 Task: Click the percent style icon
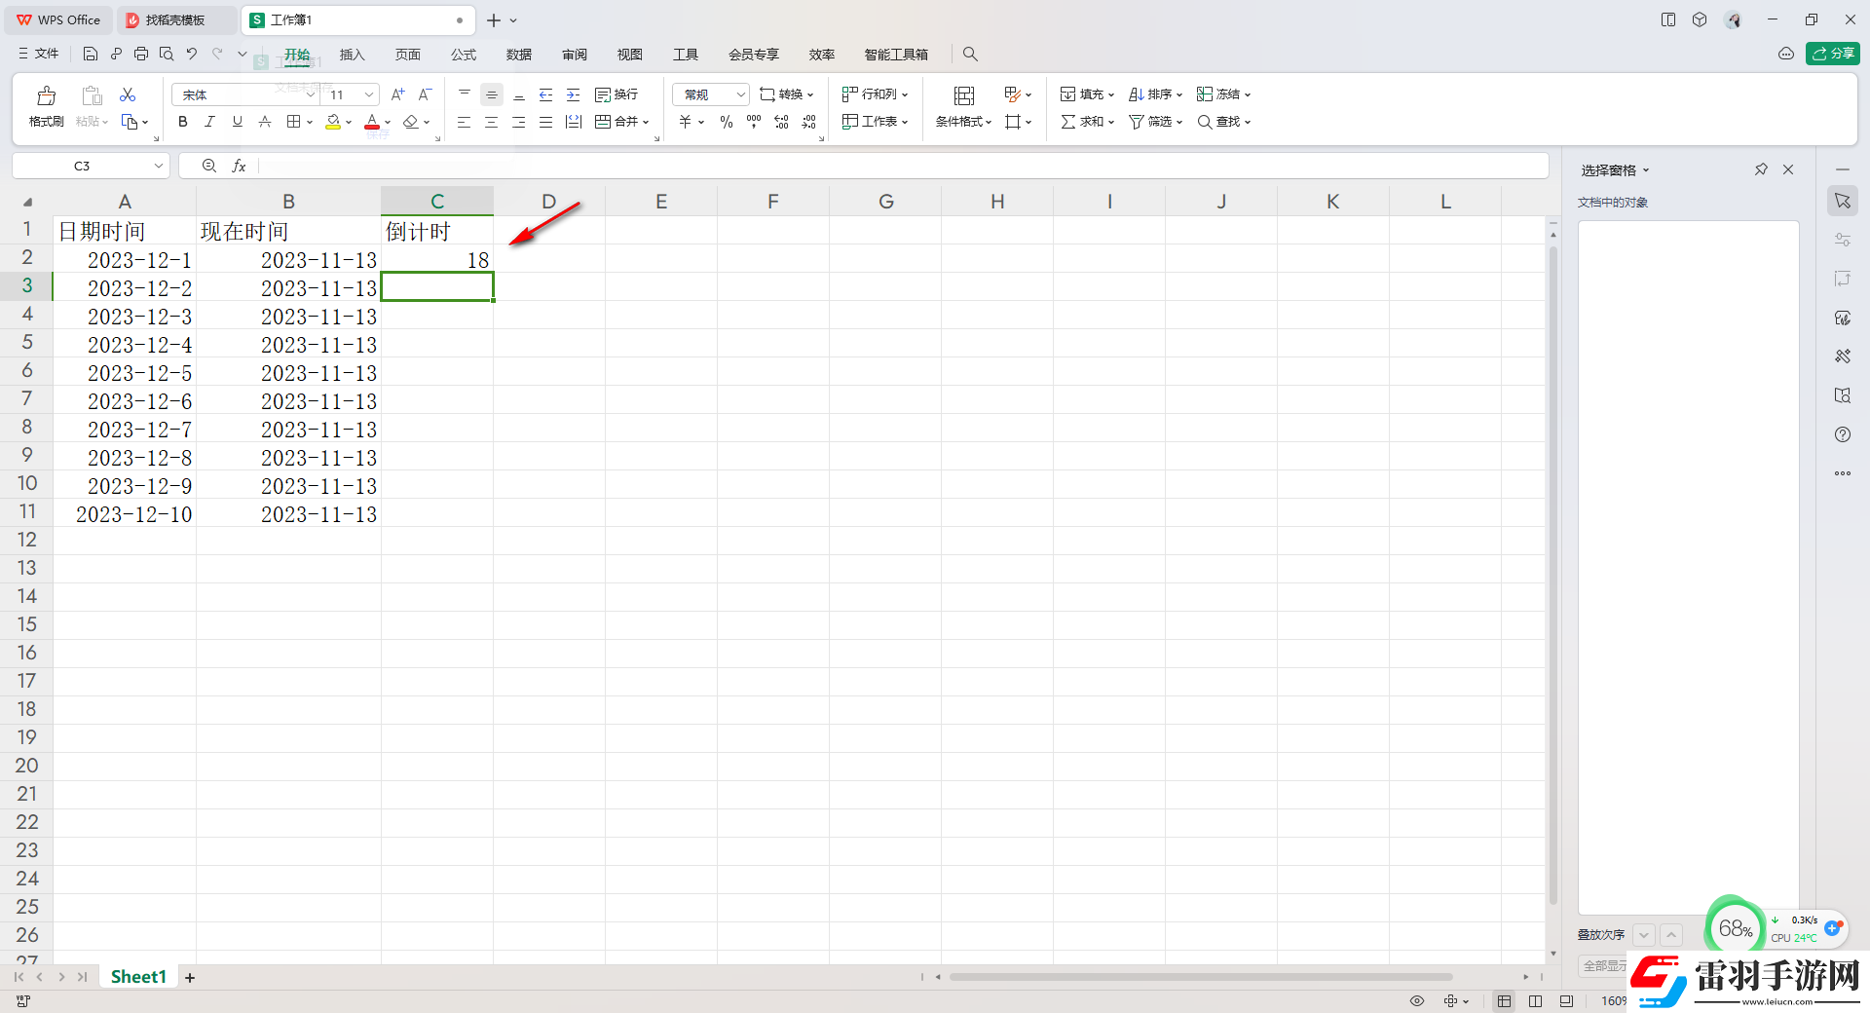pos(726,122)
